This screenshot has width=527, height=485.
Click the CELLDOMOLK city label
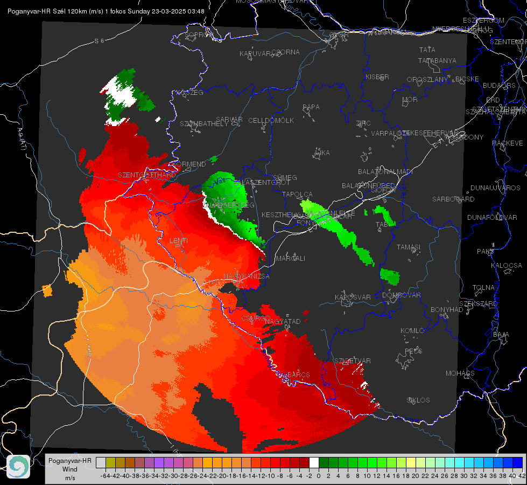(271, 121)
